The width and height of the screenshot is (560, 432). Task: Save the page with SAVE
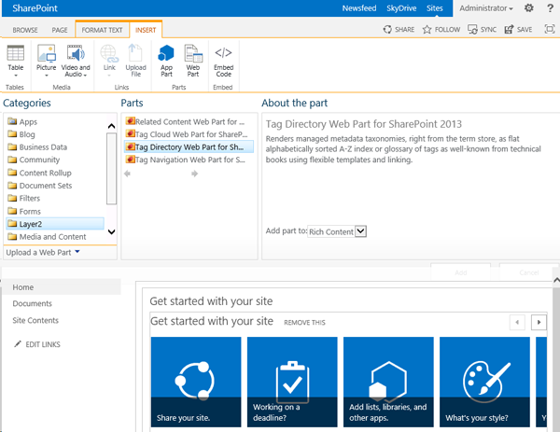[518, 29]
